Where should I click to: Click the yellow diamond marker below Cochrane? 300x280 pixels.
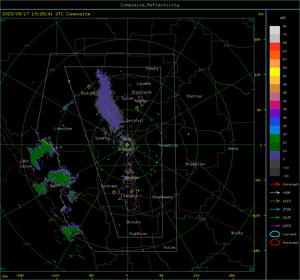[114, 192]
